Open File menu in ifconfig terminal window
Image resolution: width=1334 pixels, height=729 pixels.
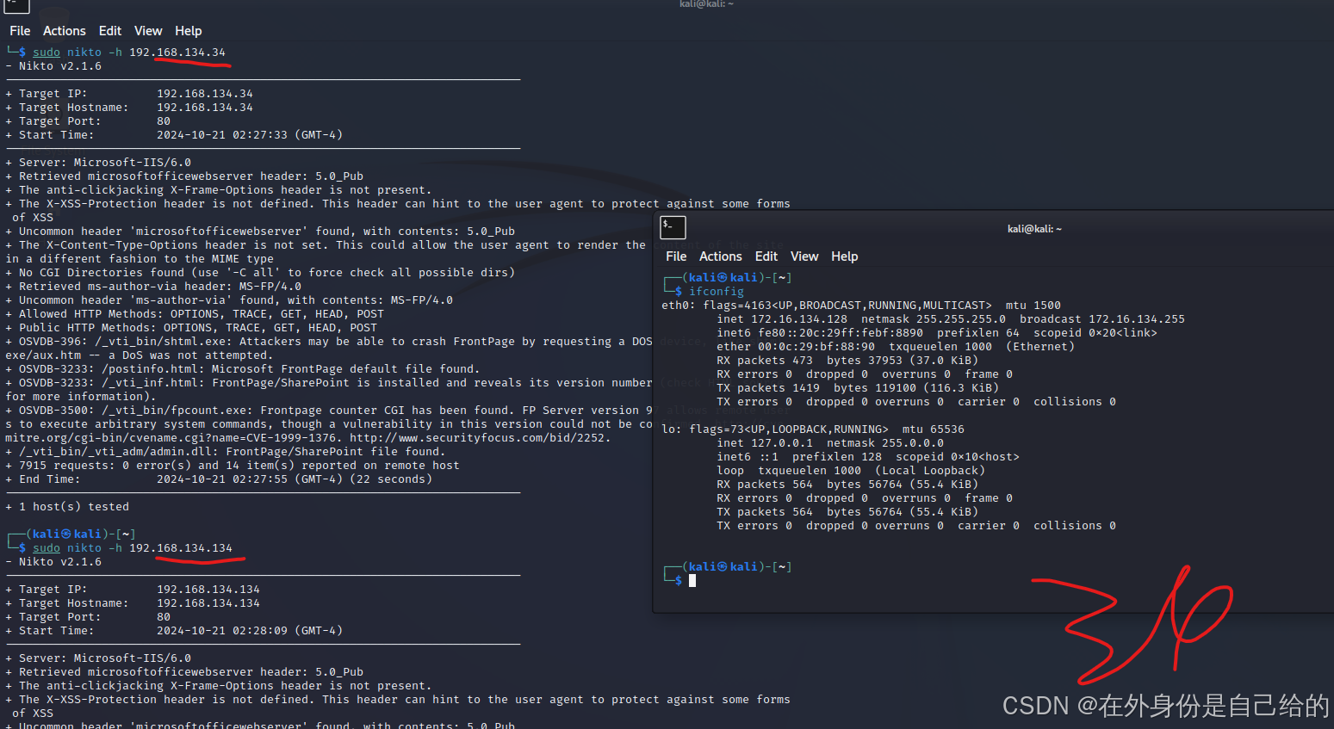tap(676, 256)
